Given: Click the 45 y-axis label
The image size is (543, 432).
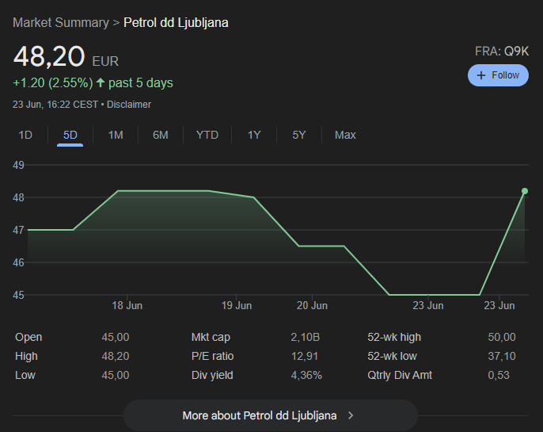Looking at the screenshot, I should point(18,295).
